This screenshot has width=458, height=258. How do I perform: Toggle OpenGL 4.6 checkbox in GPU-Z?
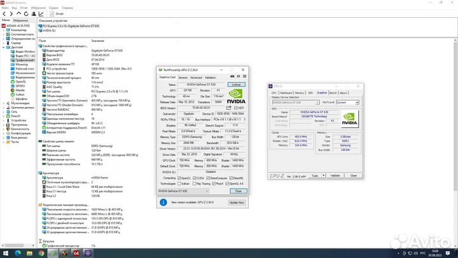(x=227, y=183)
